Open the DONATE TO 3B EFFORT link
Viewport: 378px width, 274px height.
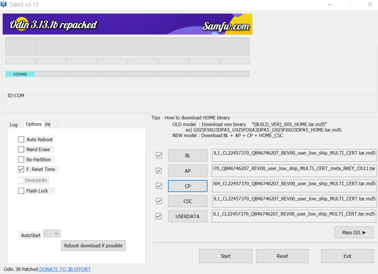tap(65, 269)
